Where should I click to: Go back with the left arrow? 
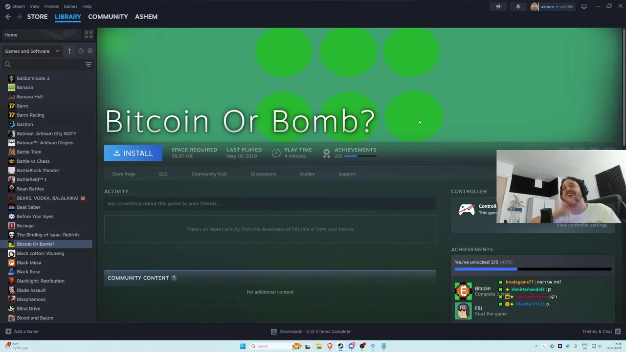tap(8, 17)
